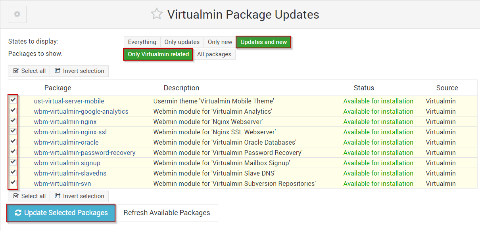The width and height of the screenshot is (480, 231).
Task: Start Update Selected Packages
Action: pos(61,213)
